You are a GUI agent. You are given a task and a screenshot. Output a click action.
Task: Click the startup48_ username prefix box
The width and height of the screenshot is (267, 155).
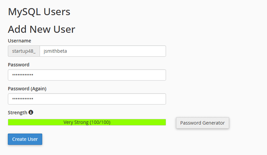(24, 51)
